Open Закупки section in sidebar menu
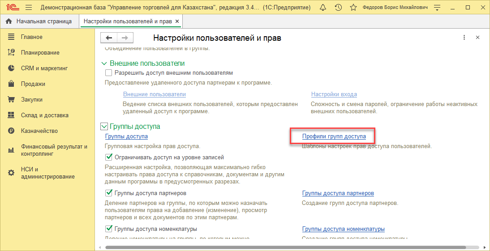Viewport: 490px width, 251px height. click(31, 100)
